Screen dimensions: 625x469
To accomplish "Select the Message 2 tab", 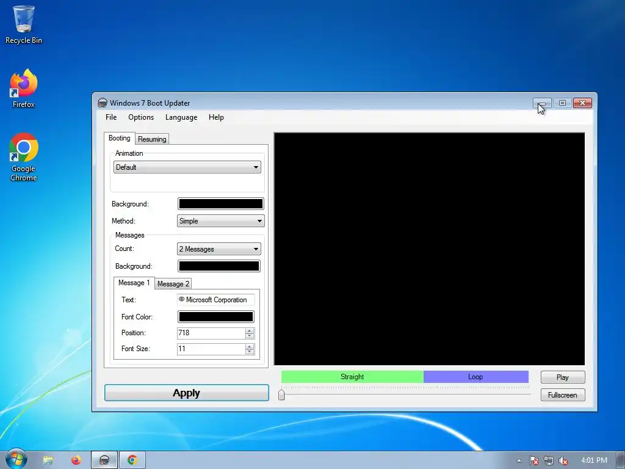I will 173,283.
